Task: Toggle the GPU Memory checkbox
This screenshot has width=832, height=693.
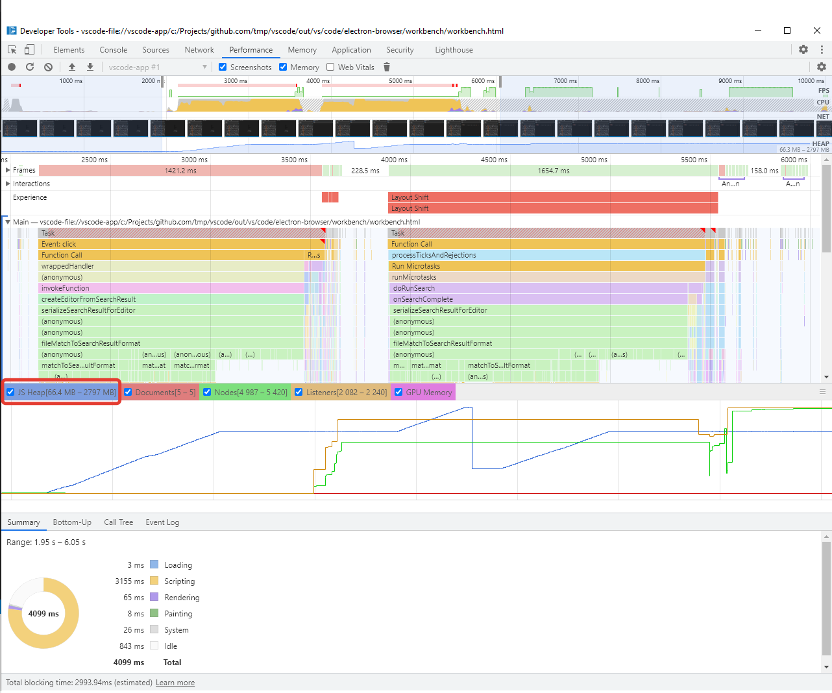Action: [x=398, y=392]
